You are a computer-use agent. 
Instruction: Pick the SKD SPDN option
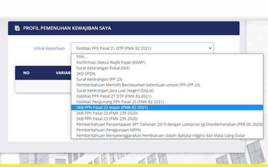[167, 74]
